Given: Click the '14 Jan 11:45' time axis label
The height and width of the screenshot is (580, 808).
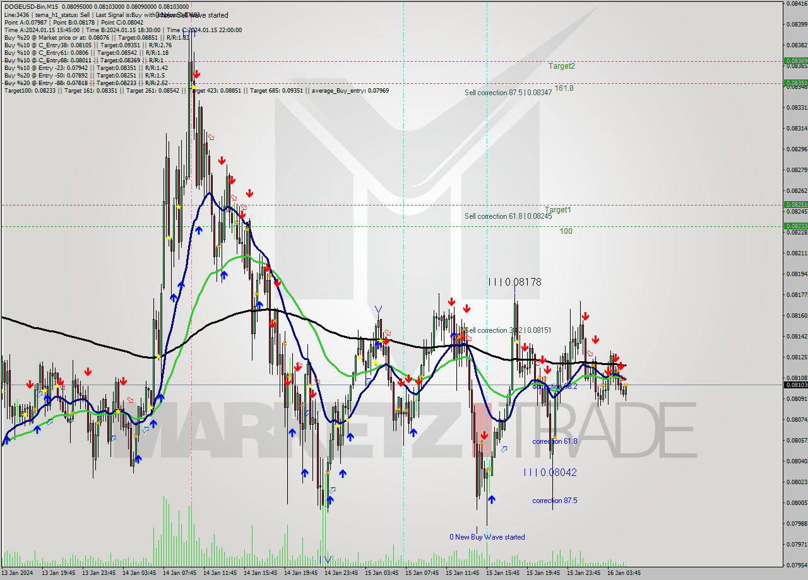Looking at the screenshot, I should (x=220, y=574).
